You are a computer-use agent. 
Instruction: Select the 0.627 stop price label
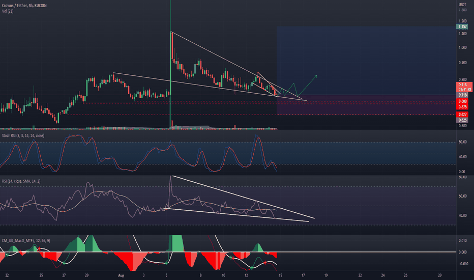pyautogui.click(x=462, y=115)
